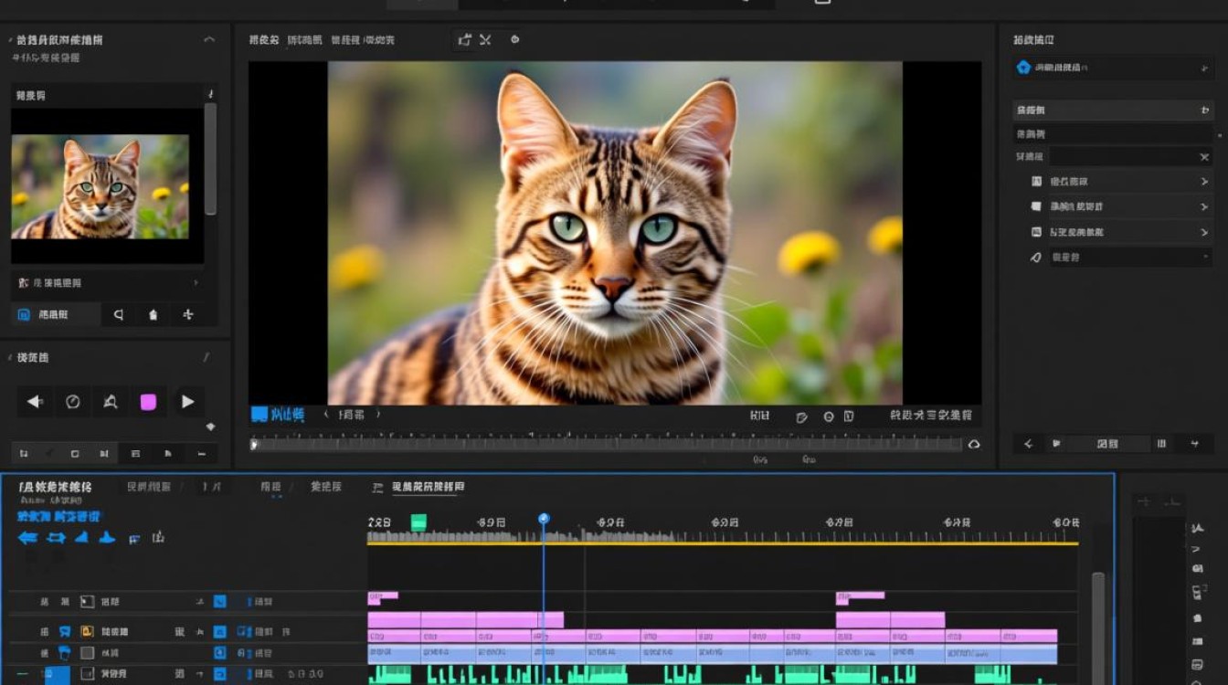Click the slash icon in second left panel header
The height and width of the screenshot is (685, 1228).
coord(206,357)
